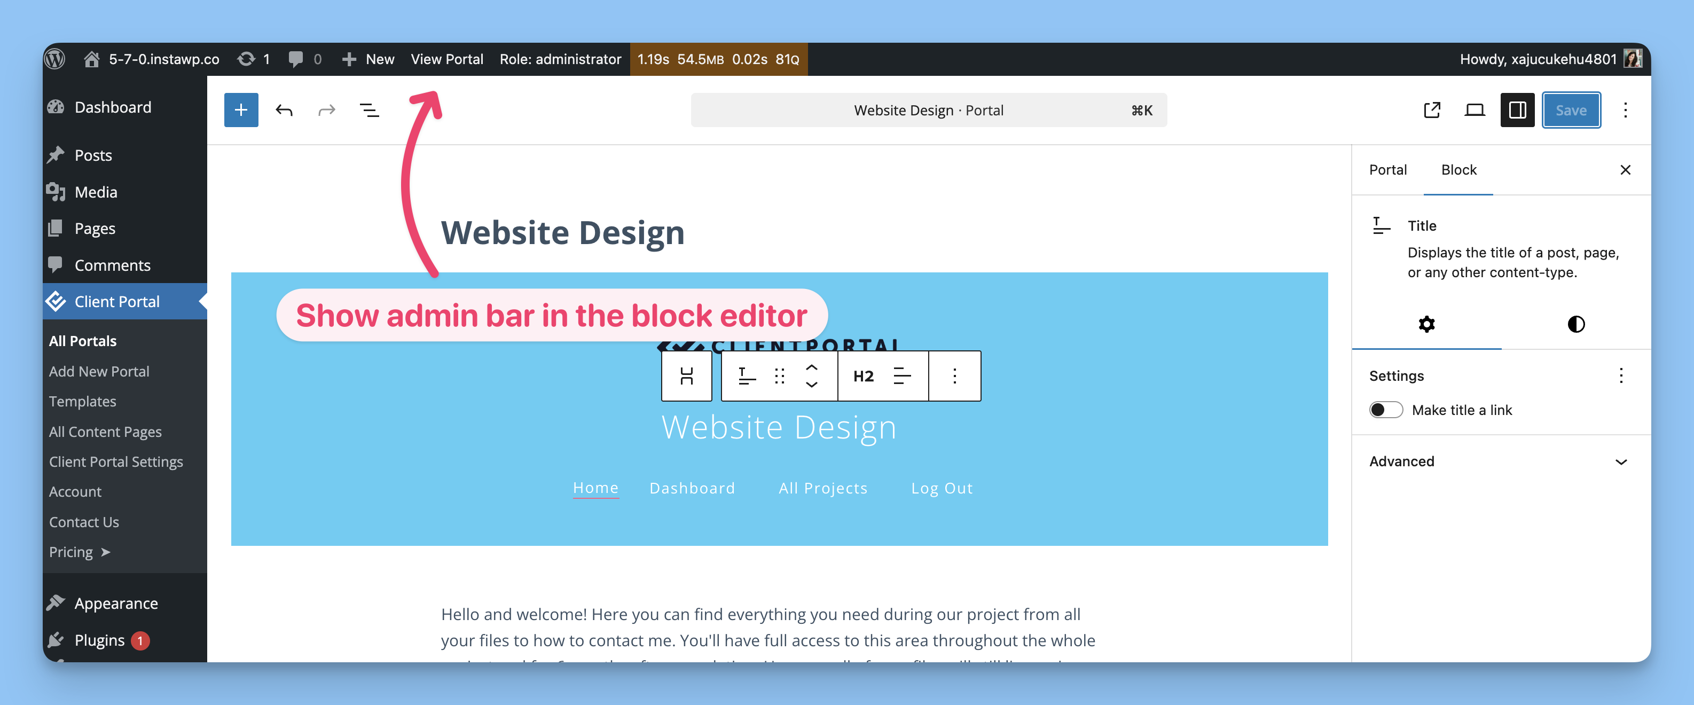Close the settings sidebar
This screenshot has height=705, width=1694.
(x=1625, y=170)
